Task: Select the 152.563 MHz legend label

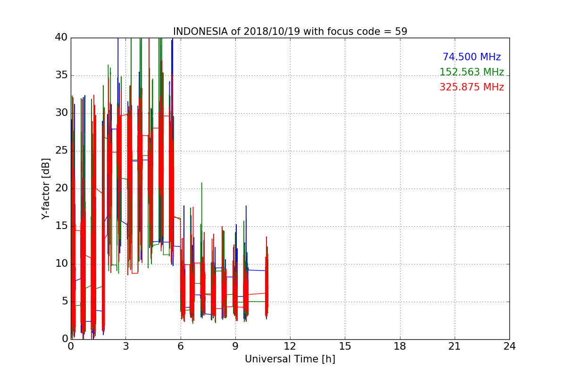Action: coord(472,72)
